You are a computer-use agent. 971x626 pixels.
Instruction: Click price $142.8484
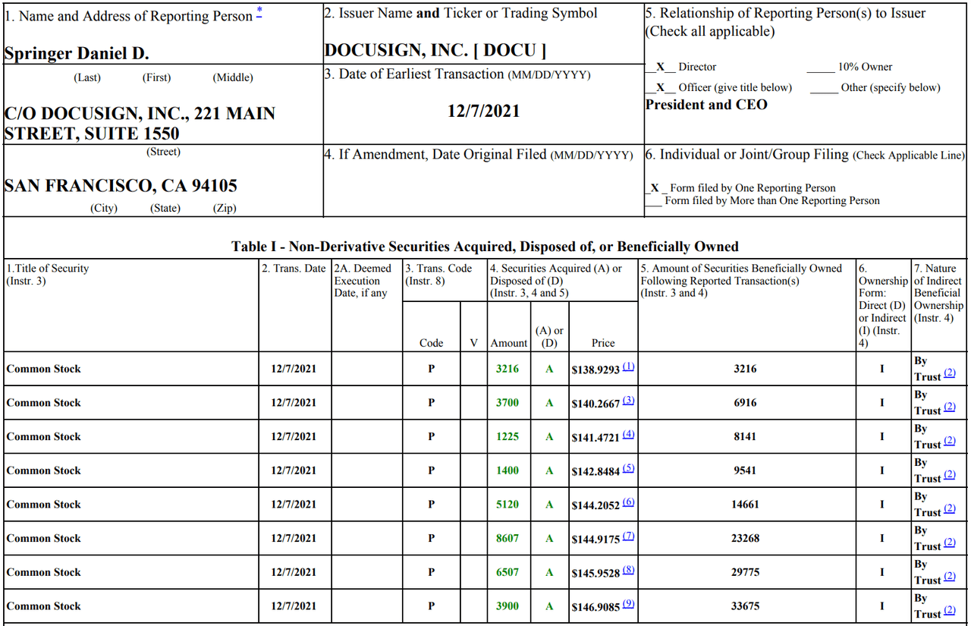(x=595, y=471)
